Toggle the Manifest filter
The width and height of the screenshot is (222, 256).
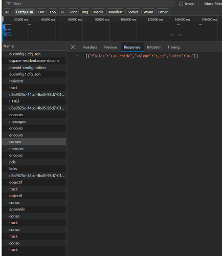(116, 12)
